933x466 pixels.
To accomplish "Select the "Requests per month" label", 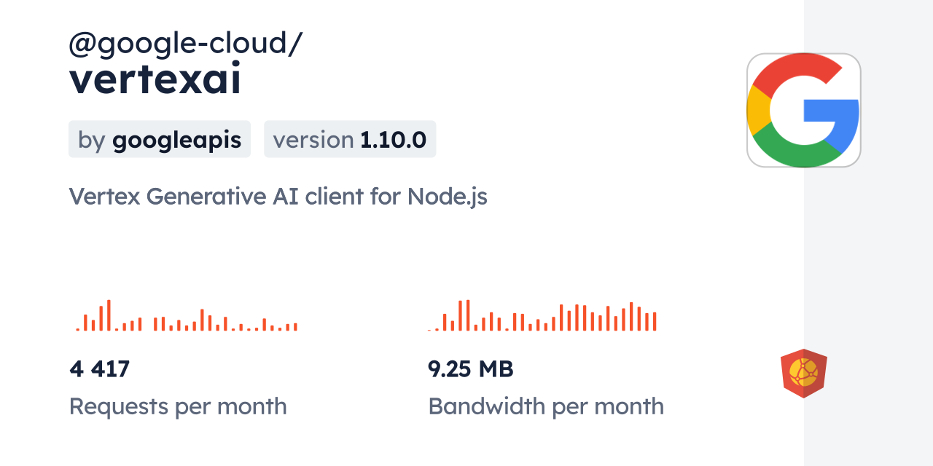I will point(178,406).
